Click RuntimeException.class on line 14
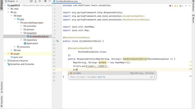 (x=92, y=52)
